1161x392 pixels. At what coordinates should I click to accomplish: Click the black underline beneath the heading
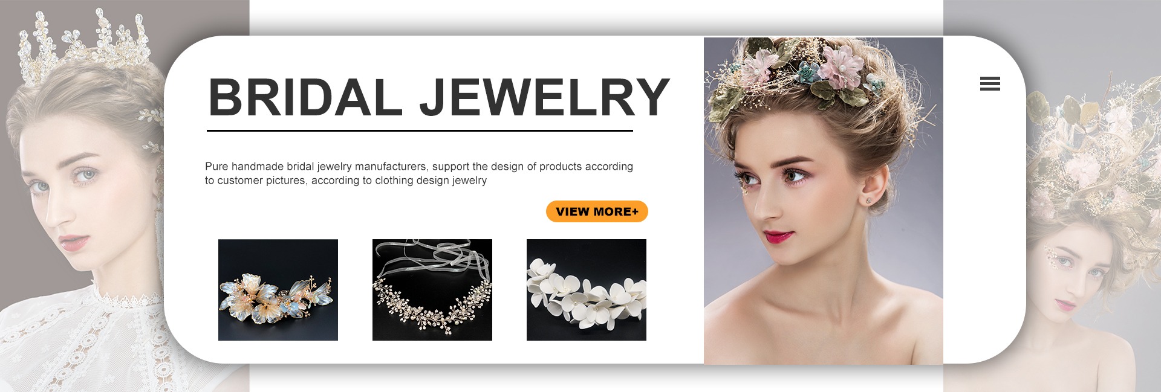(420, 130)
